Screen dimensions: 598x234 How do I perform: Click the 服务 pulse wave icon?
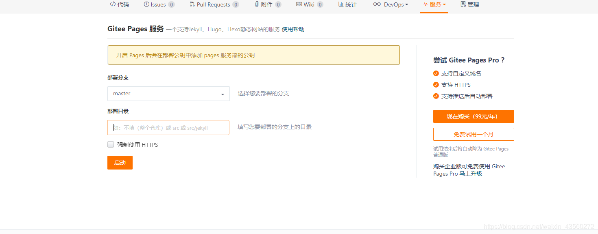click(426, 4)
